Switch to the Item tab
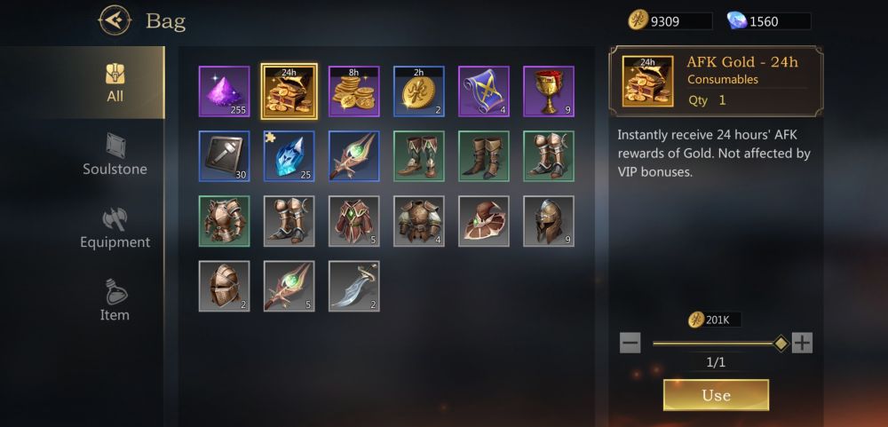The width and height of the screenshot is (888, 427). 115,301
